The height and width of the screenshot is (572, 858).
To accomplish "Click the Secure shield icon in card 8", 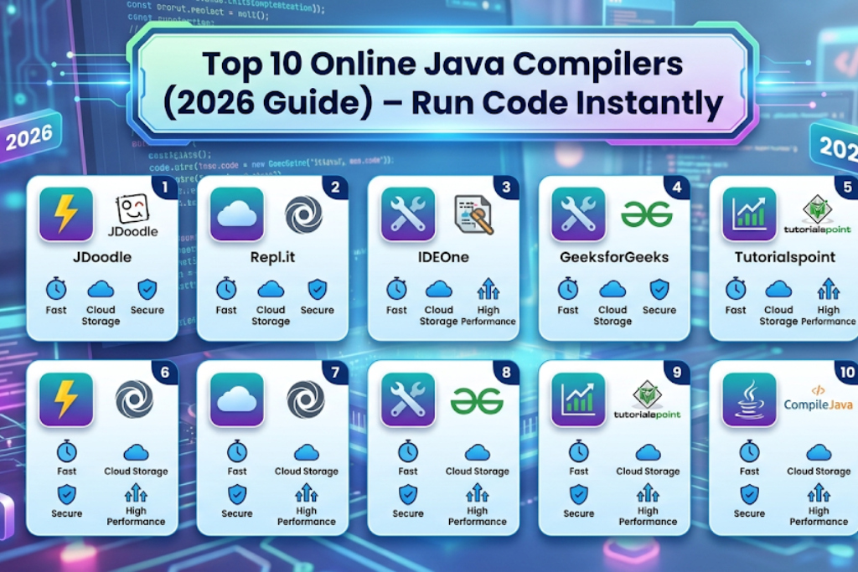I will click(x=408, y=495).
